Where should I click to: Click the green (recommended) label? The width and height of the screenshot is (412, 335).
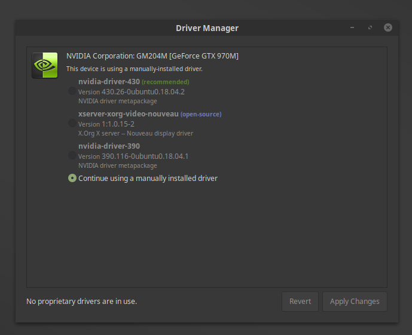coord(166,82)
